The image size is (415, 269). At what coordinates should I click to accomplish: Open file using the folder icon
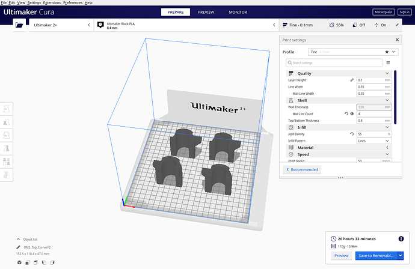pos(19,25)
